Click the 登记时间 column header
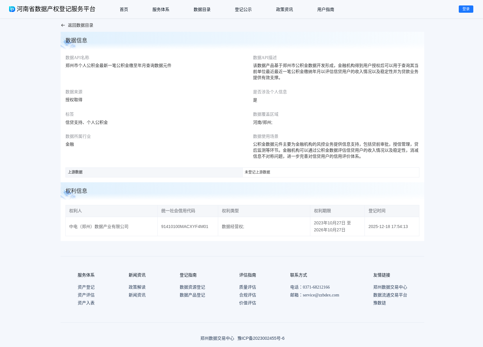Image resolution: width=483 pixels, height=347 pixels. [x=392, y=211]
